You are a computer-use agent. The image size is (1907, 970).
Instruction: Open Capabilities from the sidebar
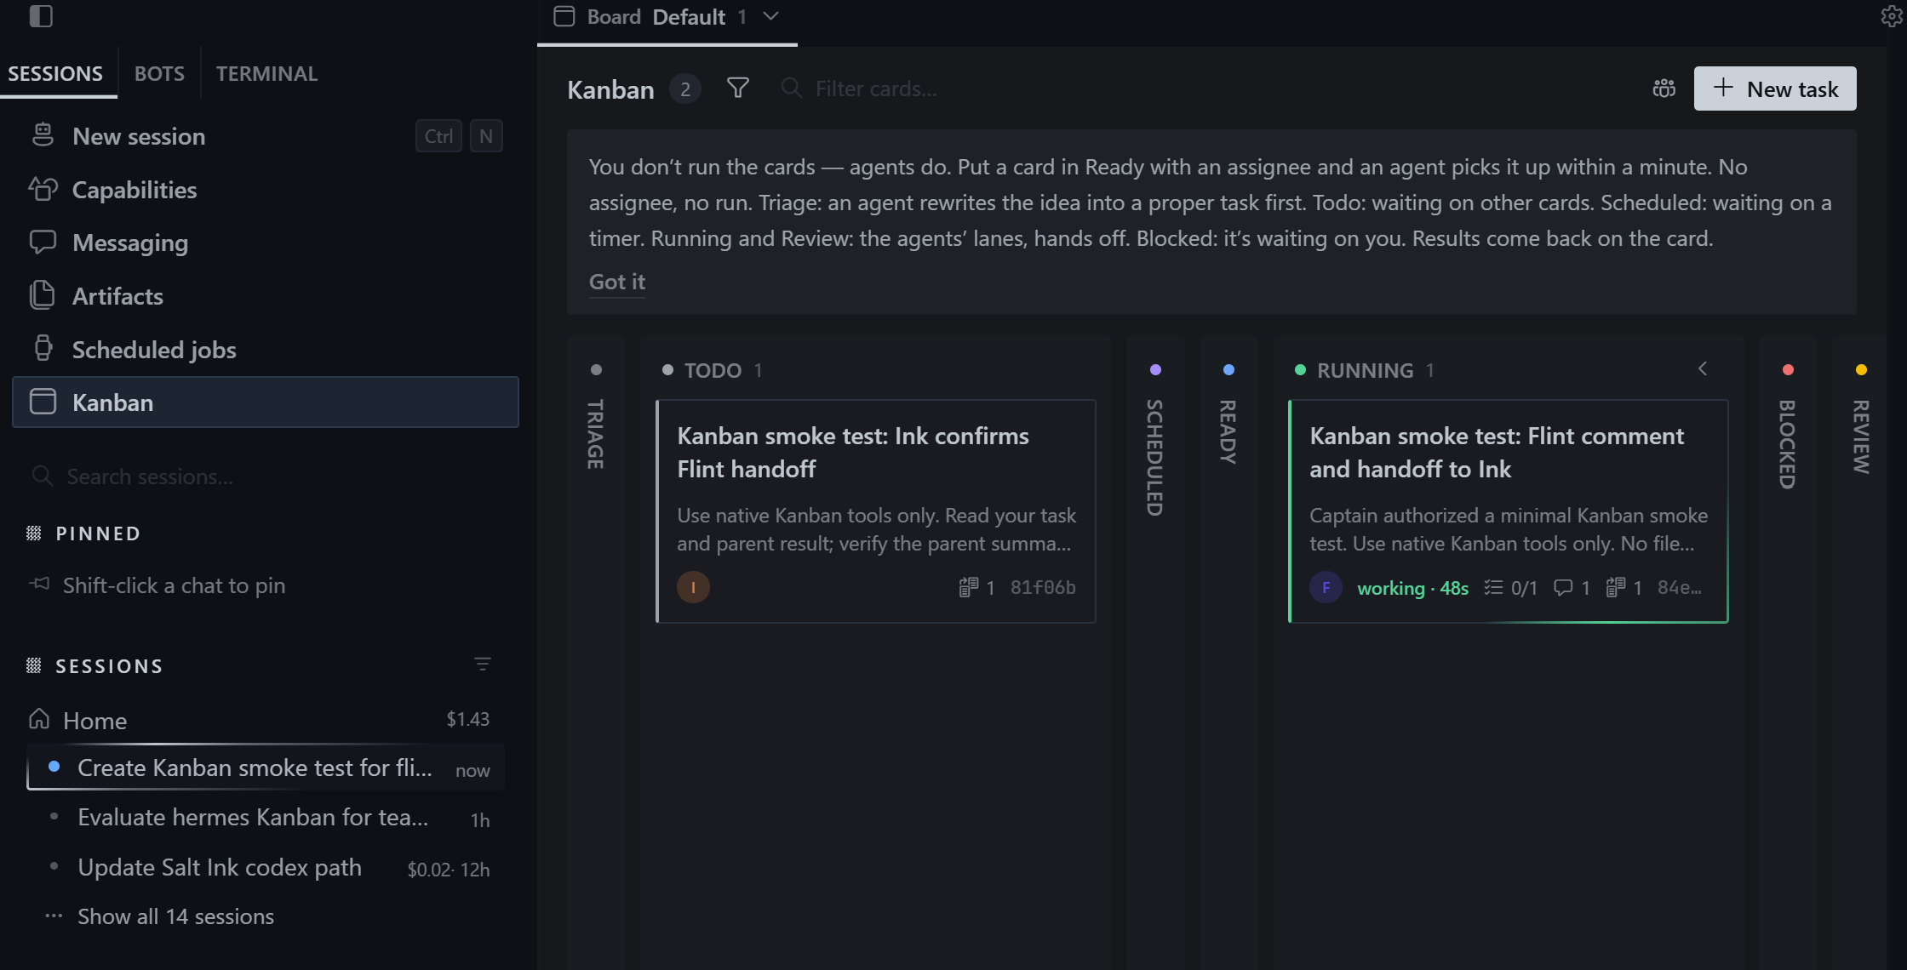point(266,190)
